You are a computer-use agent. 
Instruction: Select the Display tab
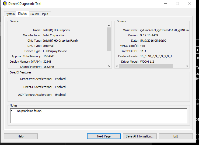point(23,13)
